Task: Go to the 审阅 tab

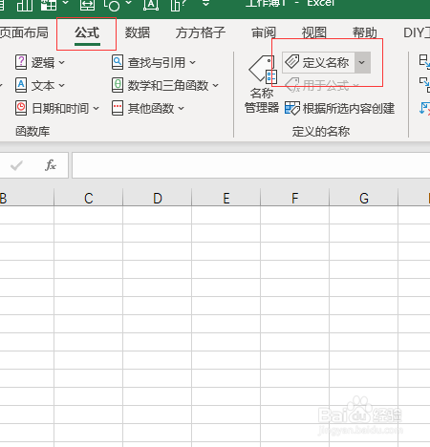Action: tap(264, 33)
